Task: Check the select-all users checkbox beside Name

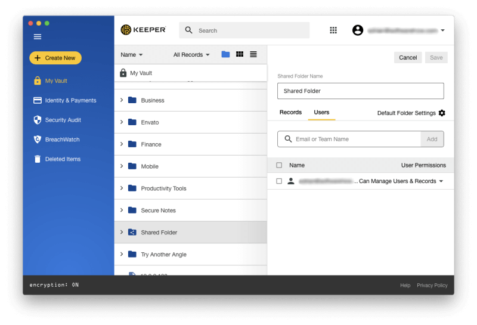Action: pos(279,165)
